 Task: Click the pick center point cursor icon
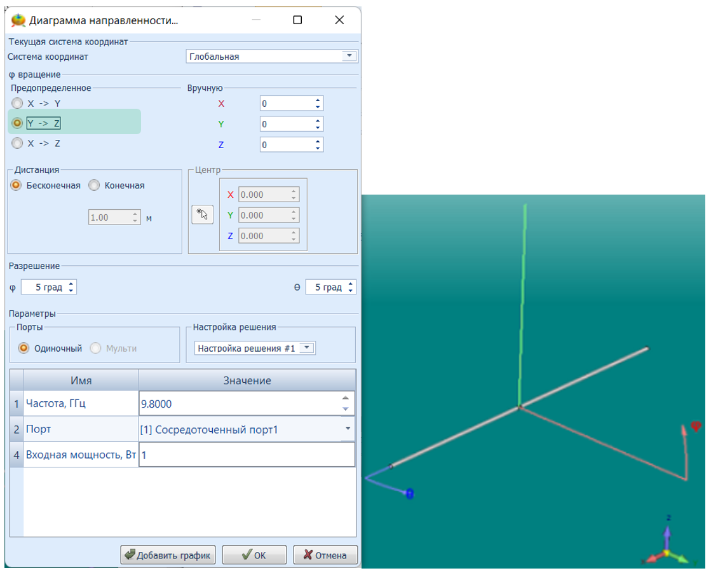point(202,215)
